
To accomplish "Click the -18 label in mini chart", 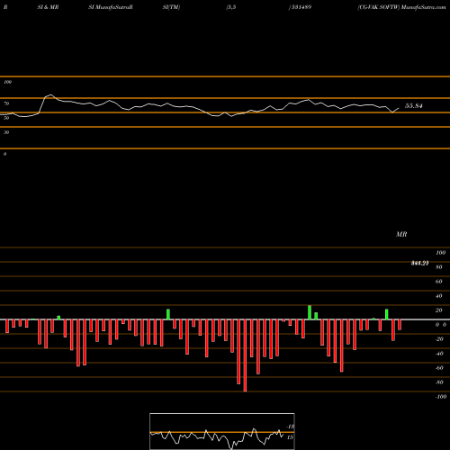I will [291, 427].
